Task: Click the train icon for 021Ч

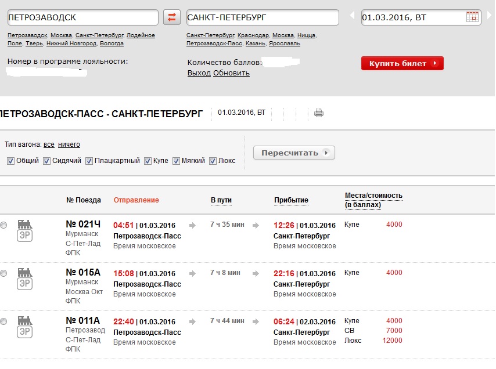Action: click(24, 223)
